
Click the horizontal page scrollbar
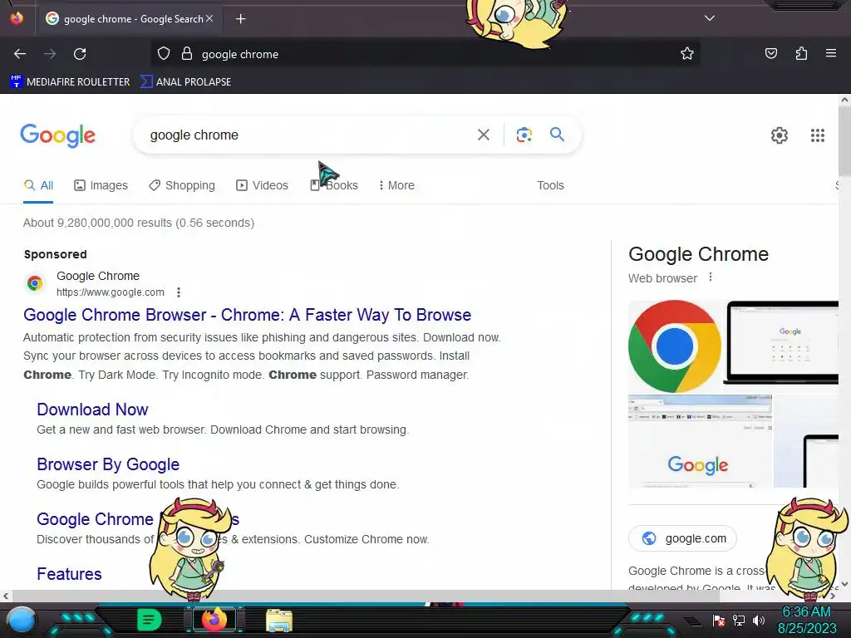(364, 596)
